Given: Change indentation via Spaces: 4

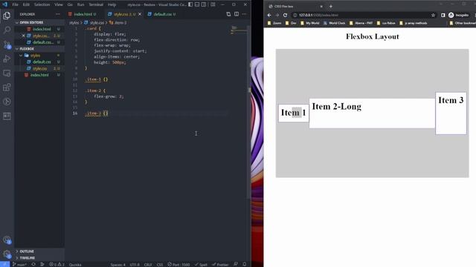Looking at the screenshot, I should tap(118, 264).
